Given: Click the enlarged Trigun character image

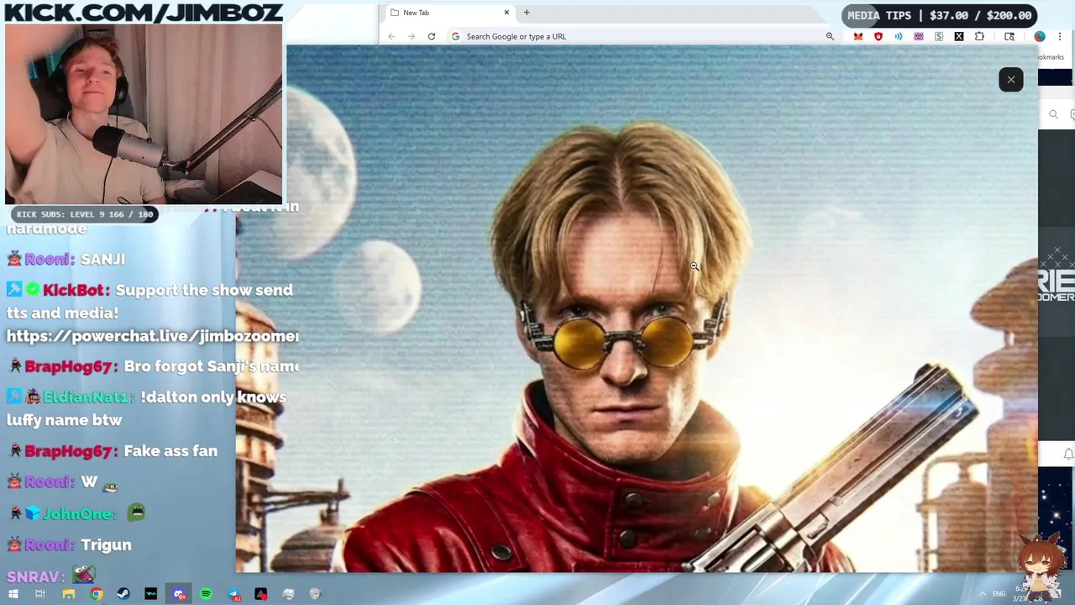Looking at the screenshot, I should [x=637, y=308].
